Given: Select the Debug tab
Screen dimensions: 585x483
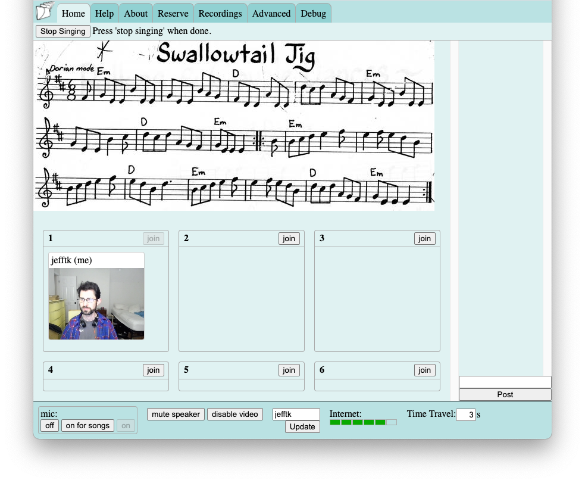Looking at the screenshot, I should (x=313, y=14).
